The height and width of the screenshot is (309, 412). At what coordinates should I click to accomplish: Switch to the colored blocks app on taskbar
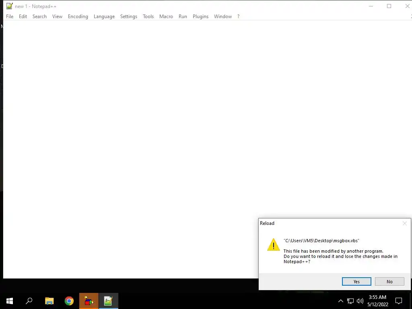(x=89, y=301)
